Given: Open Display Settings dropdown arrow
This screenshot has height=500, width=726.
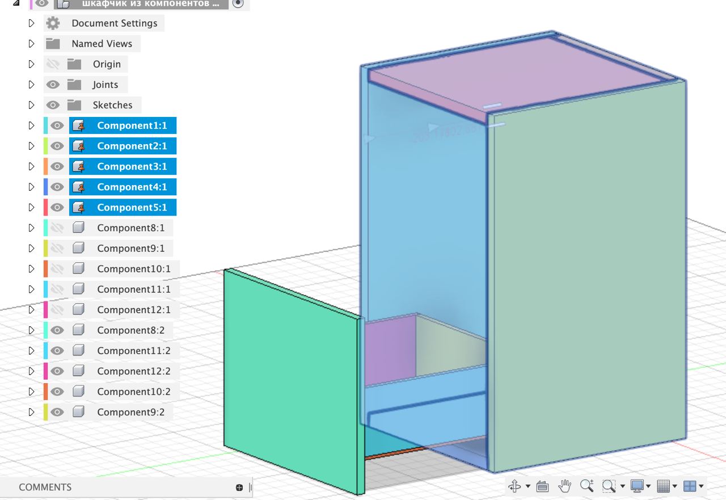Looking at the screenshot, I should click(x=648, y=486).
